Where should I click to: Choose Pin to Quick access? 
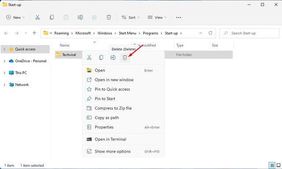(x=123, y=89)
